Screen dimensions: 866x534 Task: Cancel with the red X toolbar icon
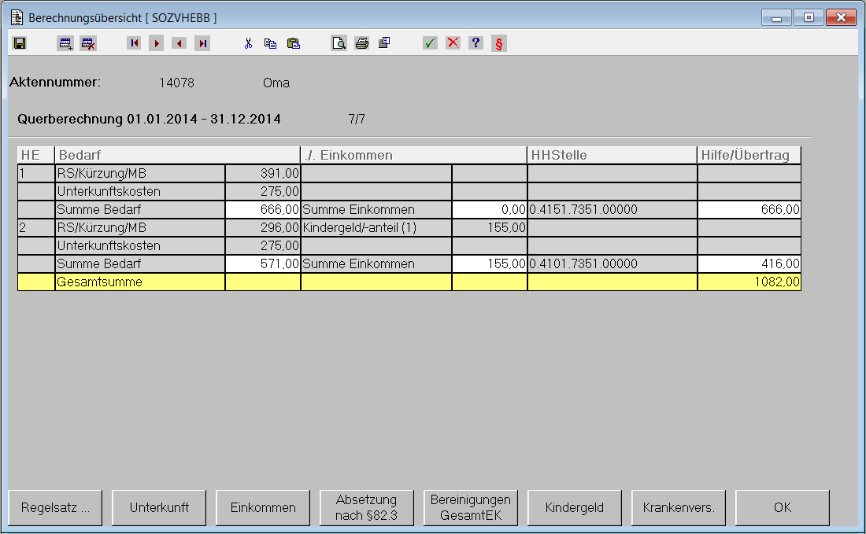pyautogui.click(x=453, y=43)
